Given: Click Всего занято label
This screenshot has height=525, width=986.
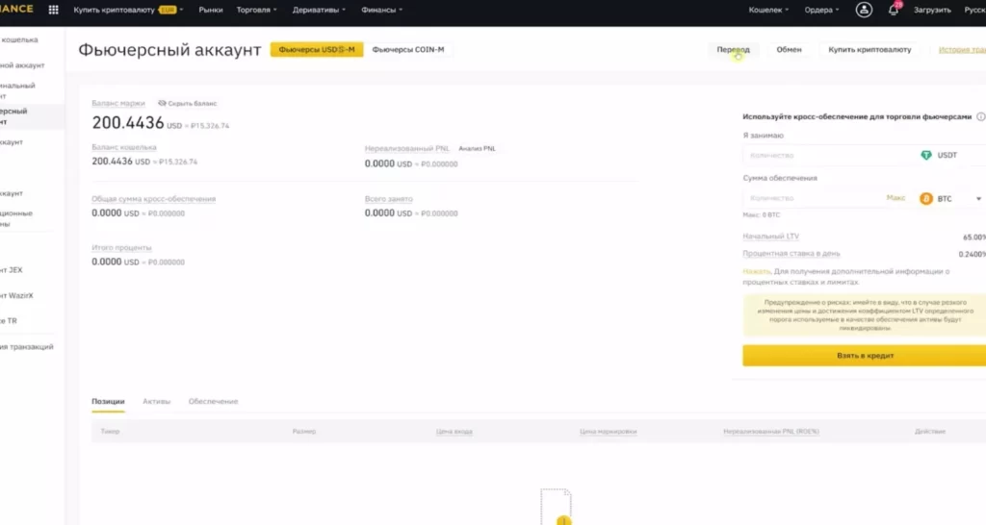Looking at the screenshot, I should [389, 198].
